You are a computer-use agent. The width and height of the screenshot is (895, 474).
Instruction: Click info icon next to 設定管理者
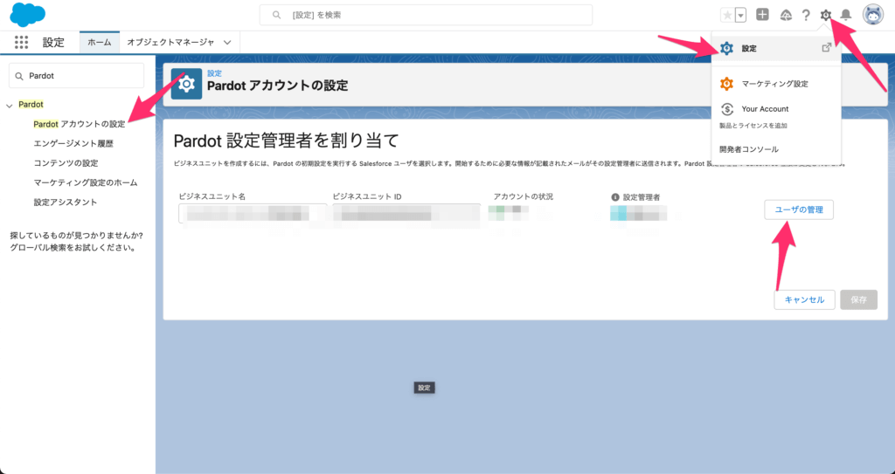pos(614,197)
